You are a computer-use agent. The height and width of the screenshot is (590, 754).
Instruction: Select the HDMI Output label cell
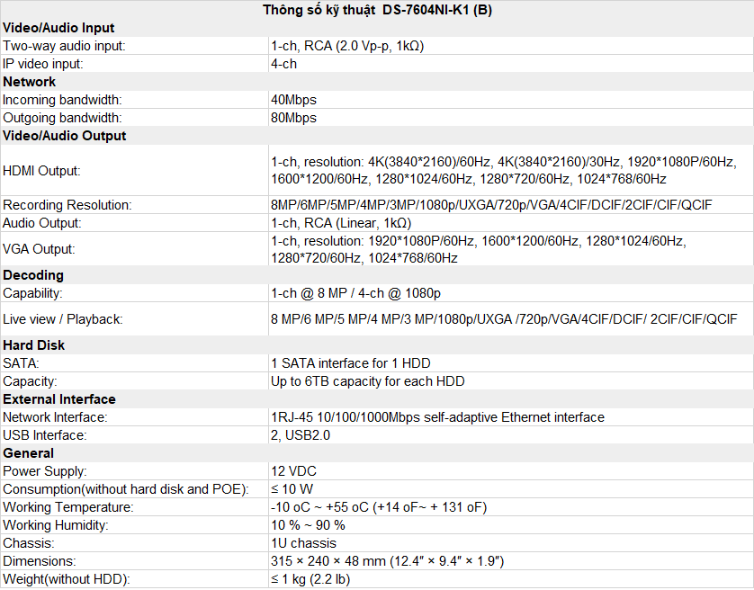coord(41,170)
